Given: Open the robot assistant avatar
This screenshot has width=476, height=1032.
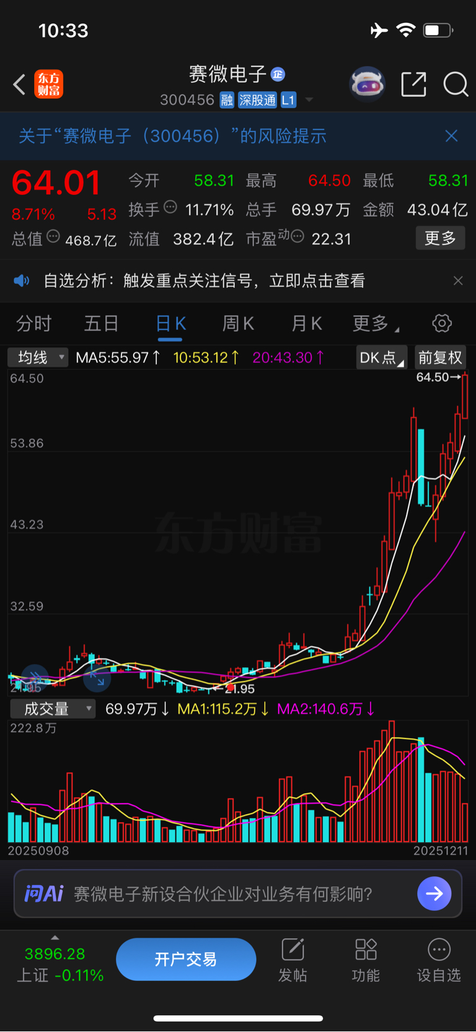Looking at the screenshot, I should pyautogui.click(x=367, y=84).
